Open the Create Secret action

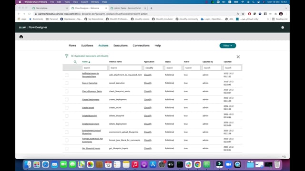(88, 108)
